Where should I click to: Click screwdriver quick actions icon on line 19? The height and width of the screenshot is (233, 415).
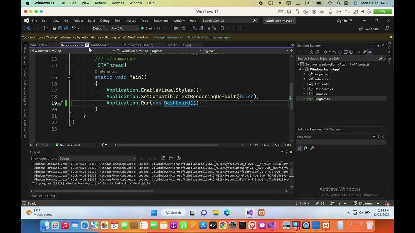click(x=60, y=103)
